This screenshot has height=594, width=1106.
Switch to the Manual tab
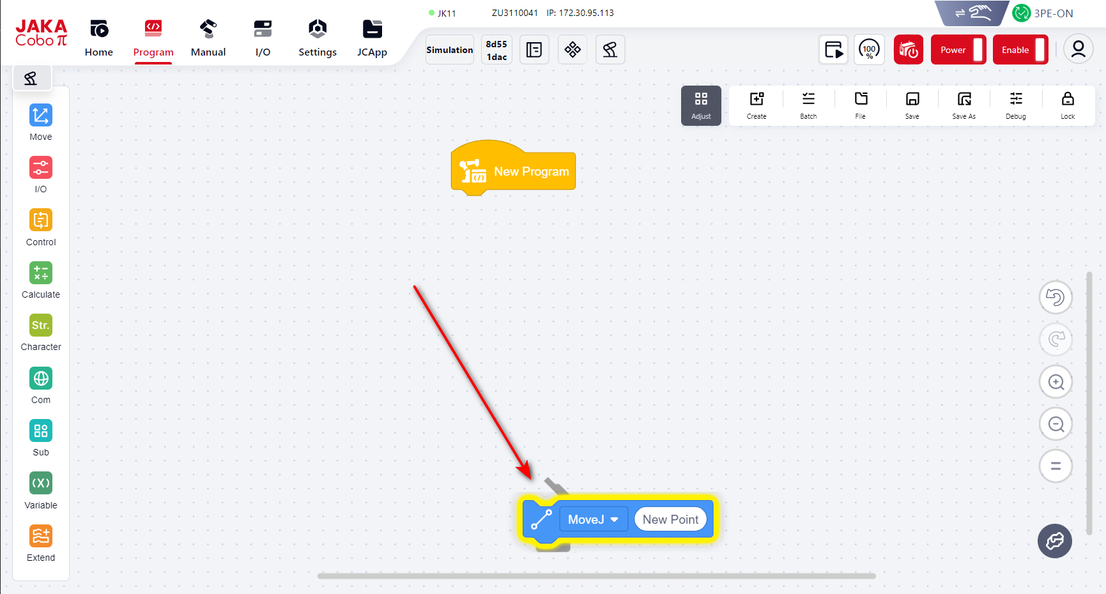(x=208, y=38)
